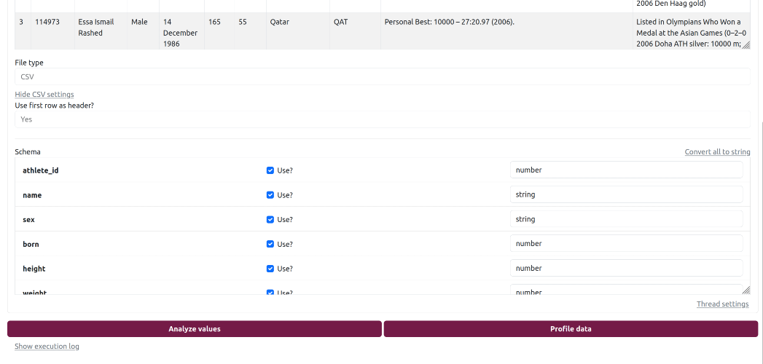
Task: Uncheck Use? for sex column
Action: [x=270, y=219]
